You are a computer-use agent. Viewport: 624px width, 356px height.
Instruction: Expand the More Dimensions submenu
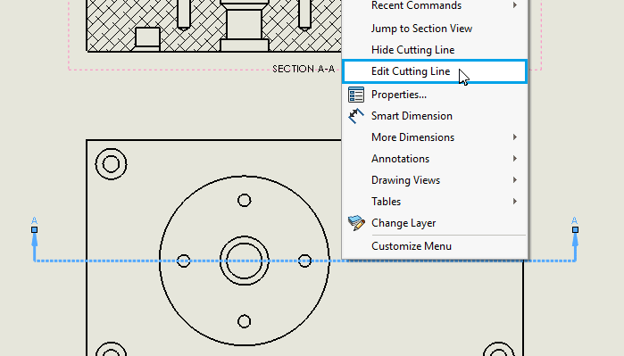435,137
